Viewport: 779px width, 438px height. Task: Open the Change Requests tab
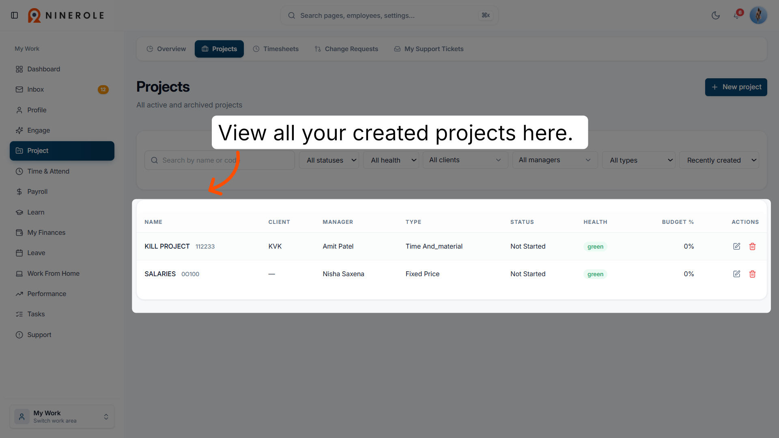point(346,49)
